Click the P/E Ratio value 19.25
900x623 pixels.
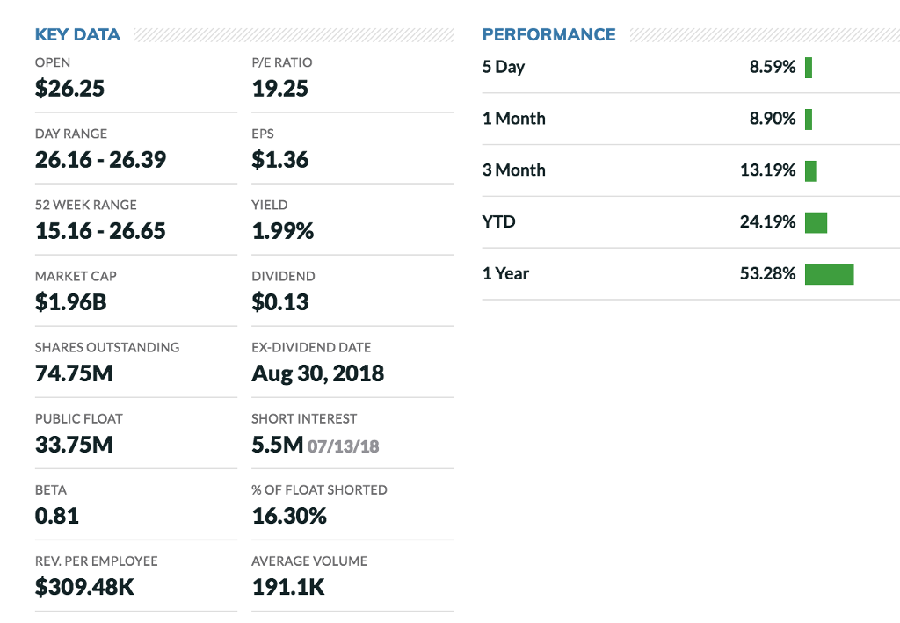[280, 89]
